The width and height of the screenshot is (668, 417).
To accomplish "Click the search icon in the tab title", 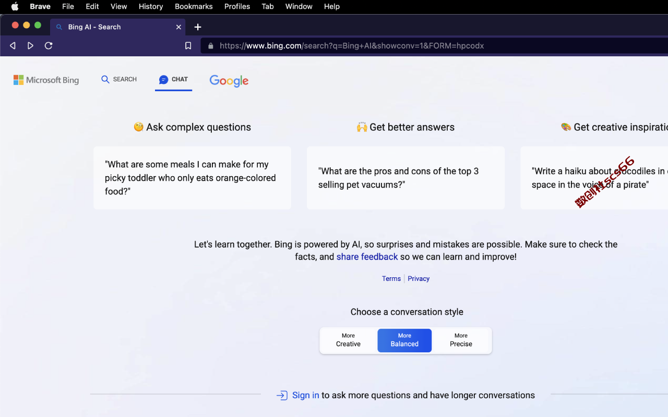I will [x=59, y=27].
